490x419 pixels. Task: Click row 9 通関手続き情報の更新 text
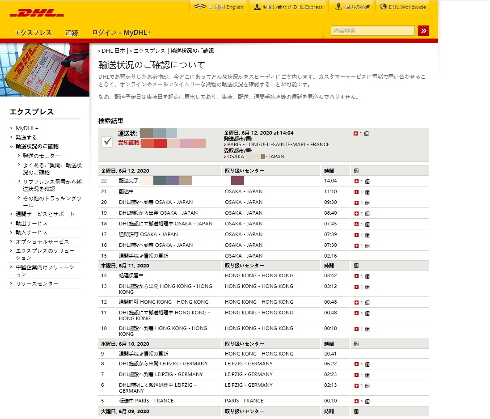point(144,354)
